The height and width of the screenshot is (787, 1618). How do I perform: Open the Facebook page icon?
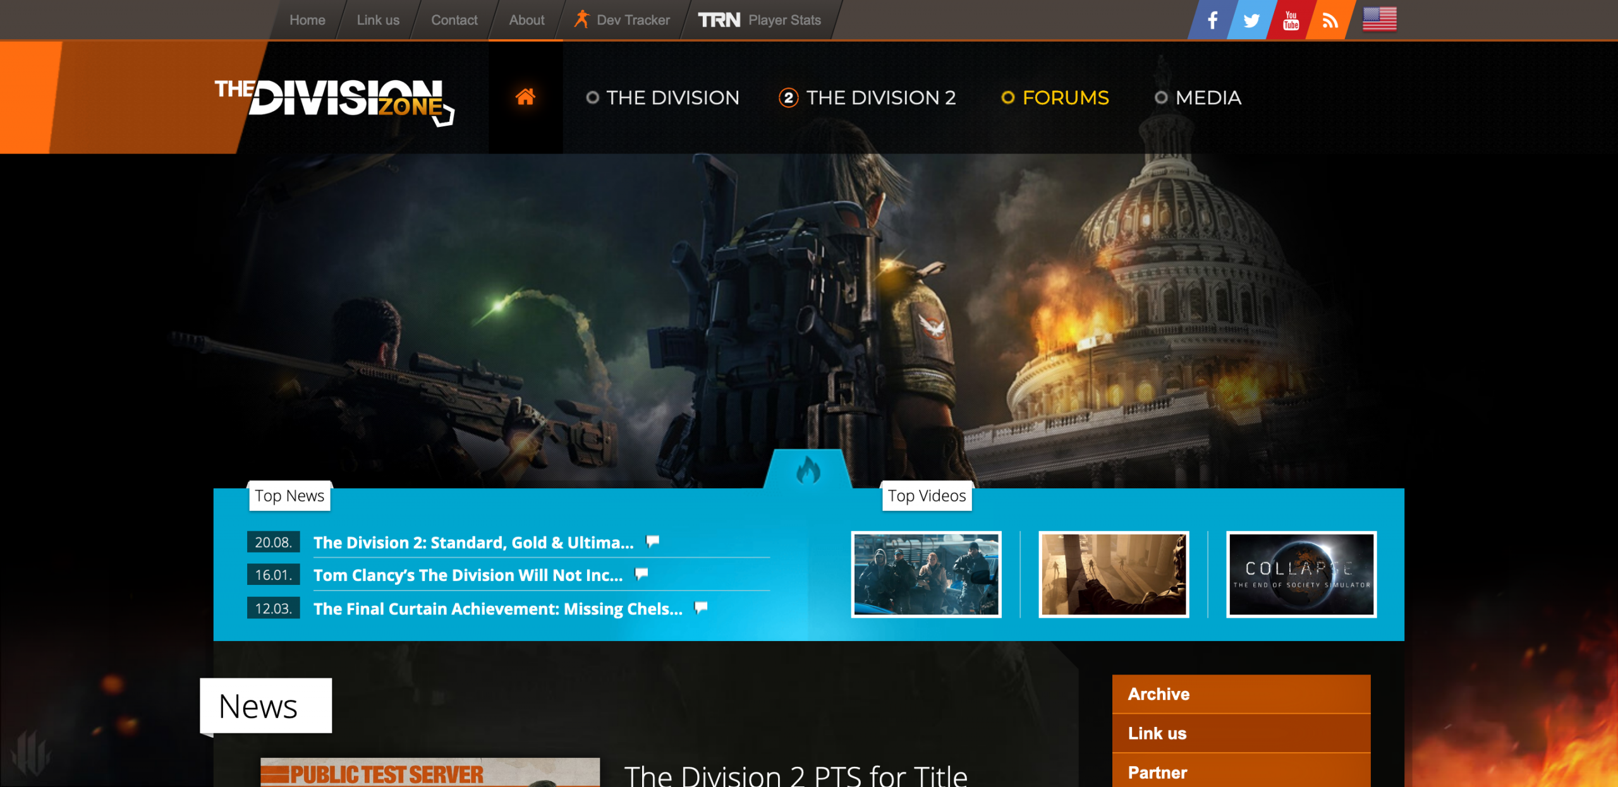[1212, 20]
